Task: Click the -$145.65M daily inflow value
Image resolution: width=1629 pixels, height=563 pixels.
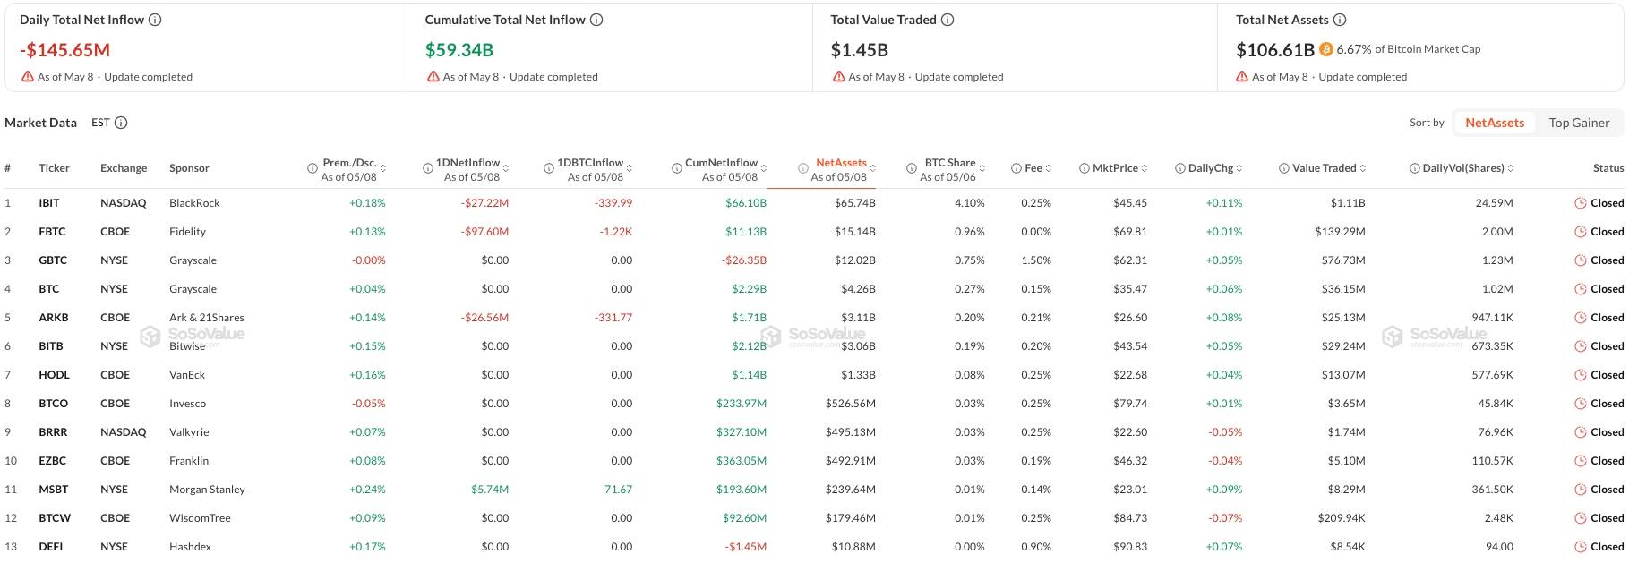Action: [x=64, y=50]
